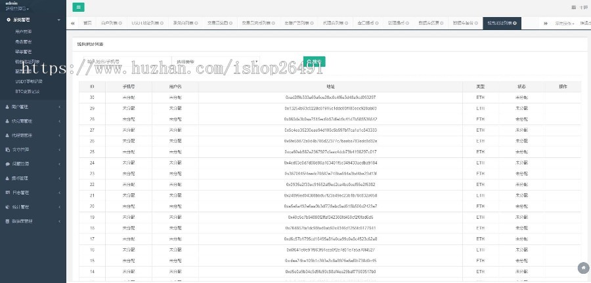Close the active dark 钱包地址列表 tab
The width and height of the screenshot is (591, 283).
point(515,24)
